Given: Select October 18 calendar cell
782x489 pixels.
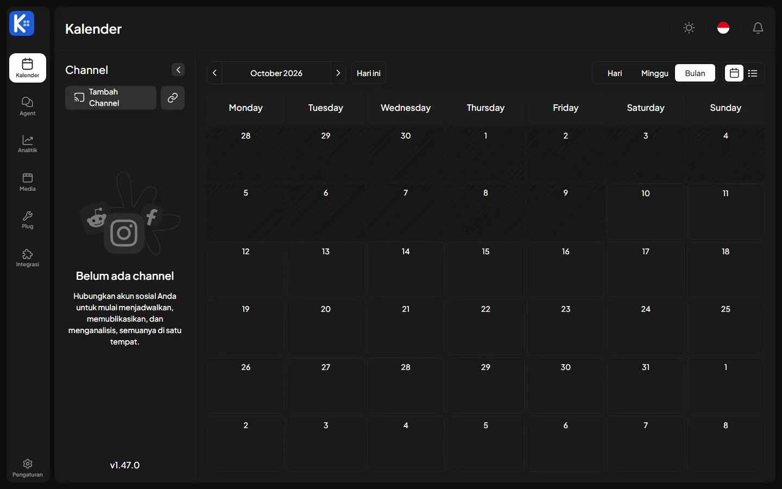Looking at the screenshot, I should click(726, 269).
